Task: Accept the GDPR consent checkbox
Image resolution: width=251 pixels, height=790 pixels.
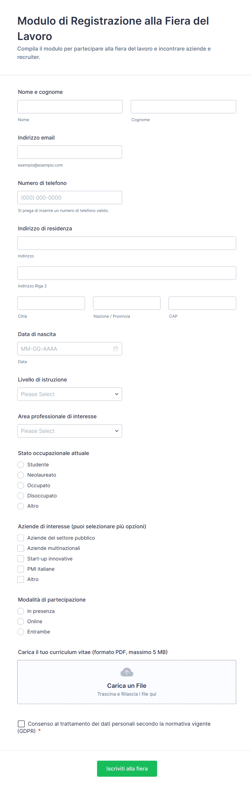Action: point(21,724)
